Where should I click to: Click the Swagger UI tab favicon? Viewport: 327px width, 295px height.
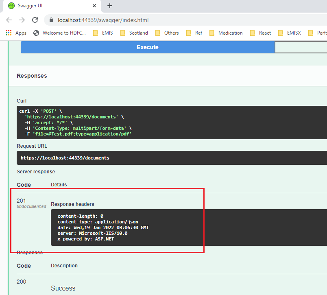(11, 6)
